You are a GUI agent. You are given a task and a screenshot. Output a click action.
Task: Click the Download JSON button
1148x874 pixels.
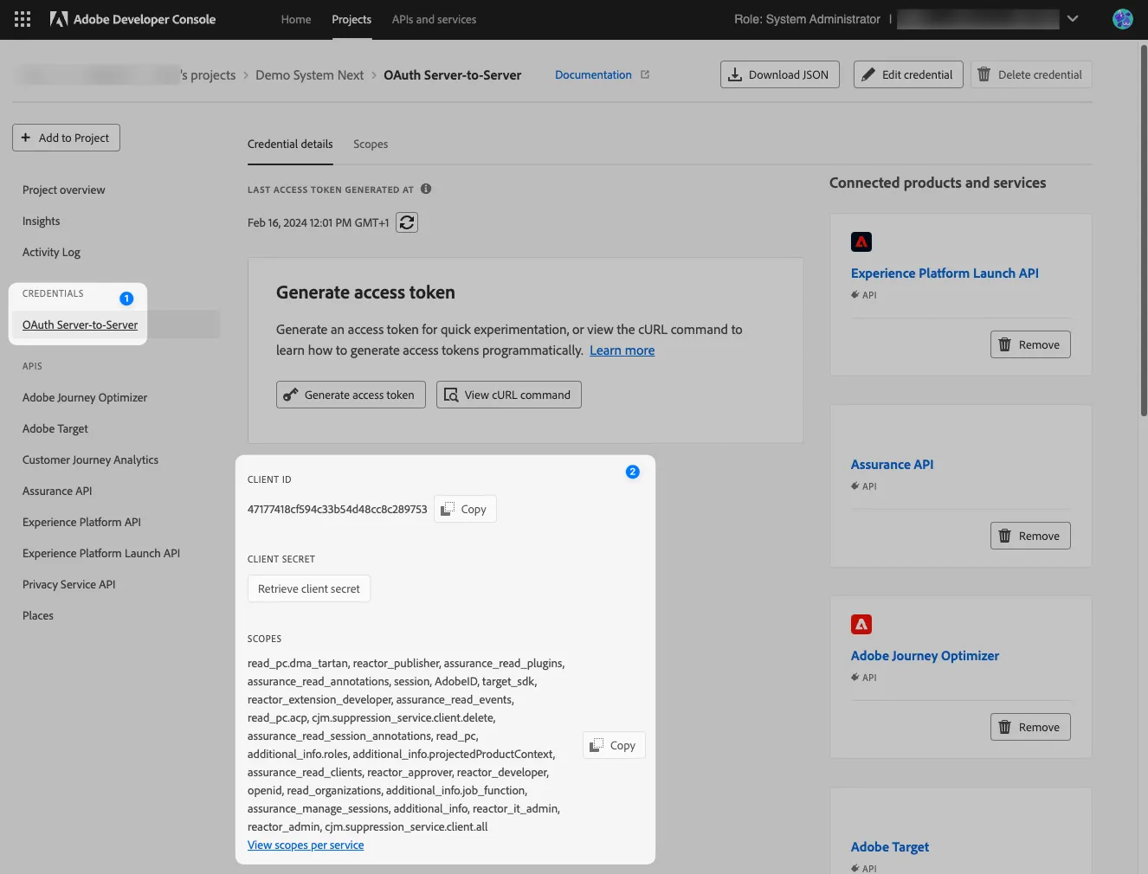pyautogui.click(x=779, y=74)
